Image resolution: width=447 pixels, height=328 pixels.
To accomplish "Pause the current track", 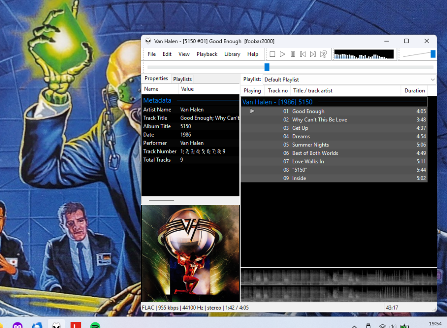I will 293,54.
